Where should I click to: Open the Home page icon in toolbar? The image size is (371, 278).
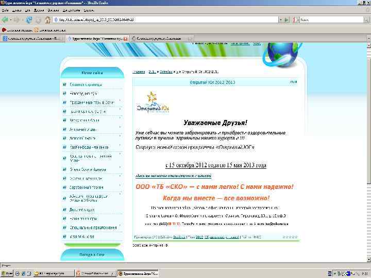[47, 20]
